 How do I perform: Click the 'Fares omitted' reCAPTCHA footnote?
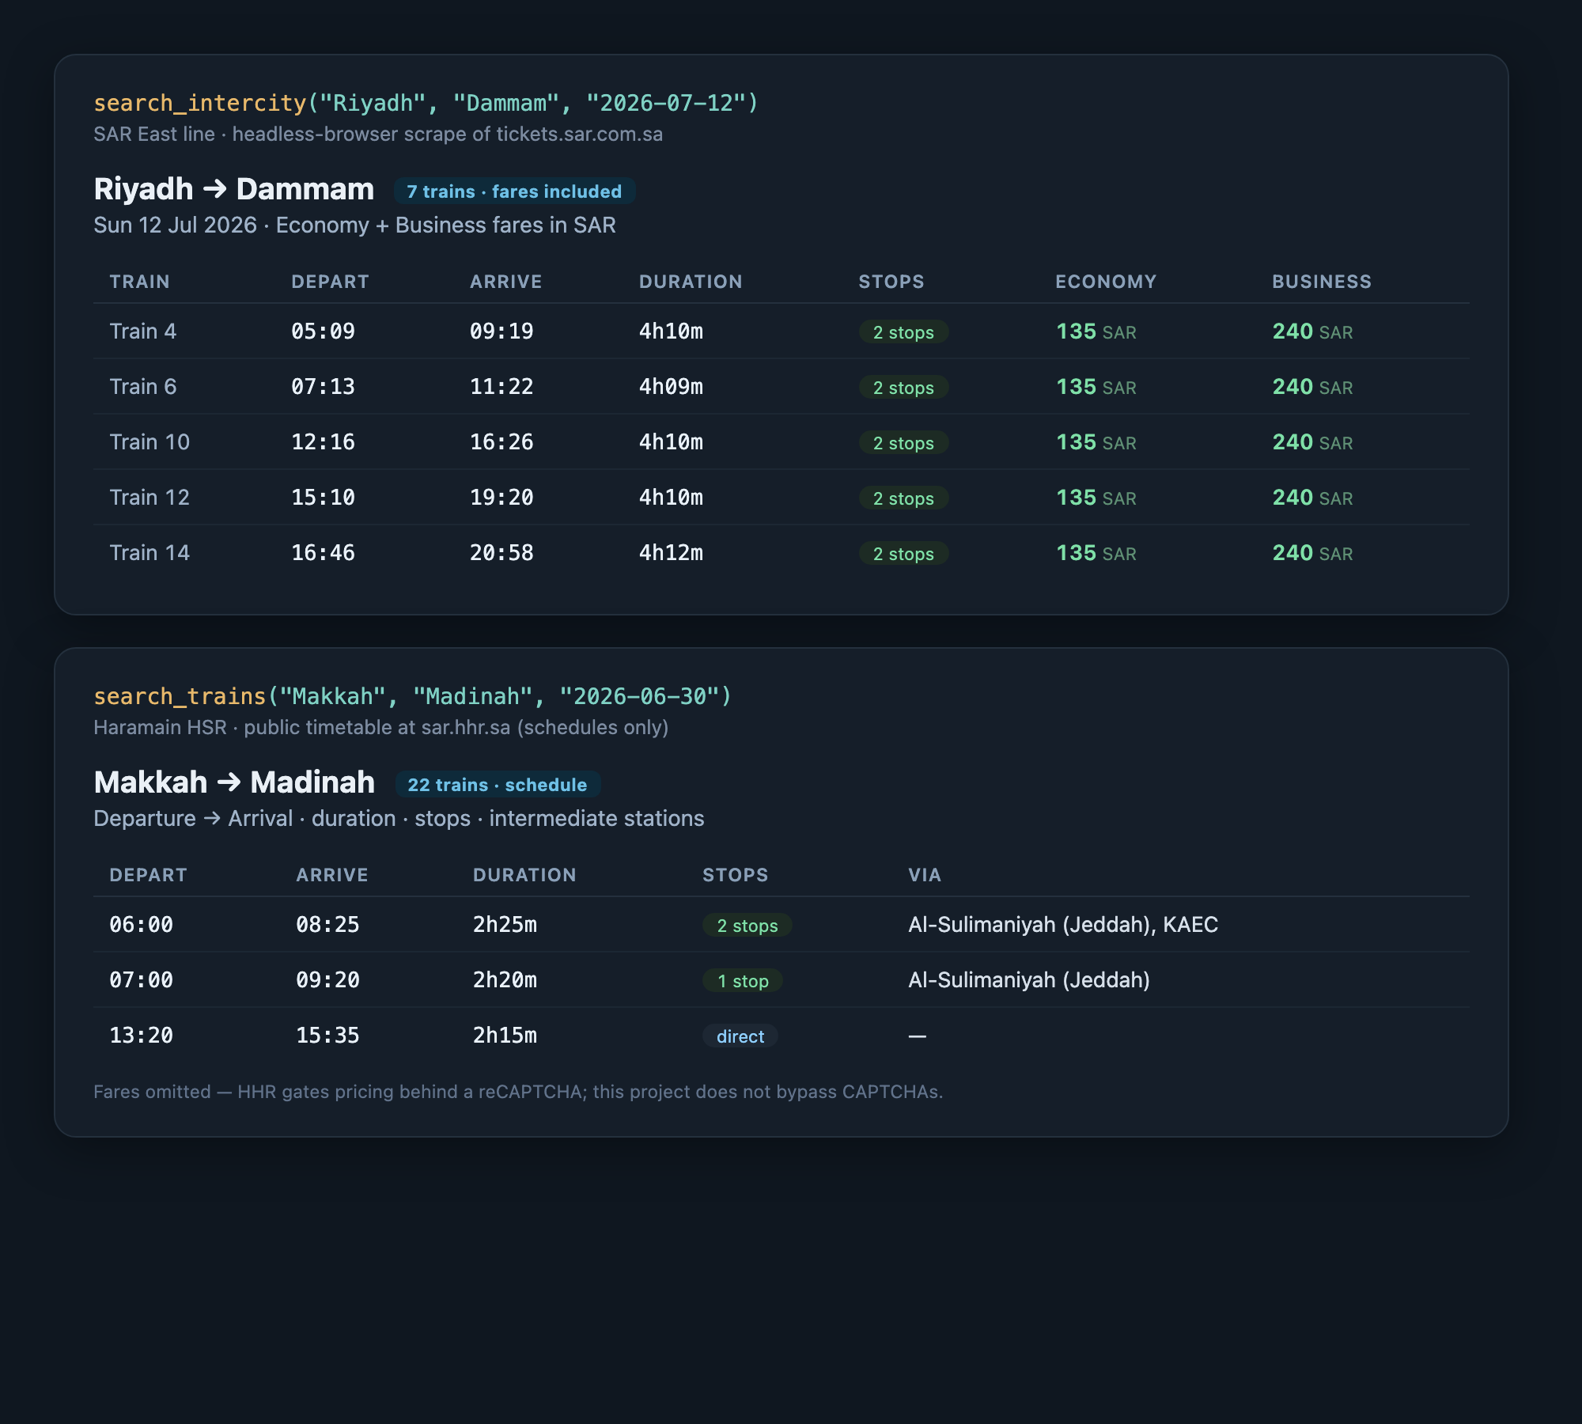[x=518, y=1092]
